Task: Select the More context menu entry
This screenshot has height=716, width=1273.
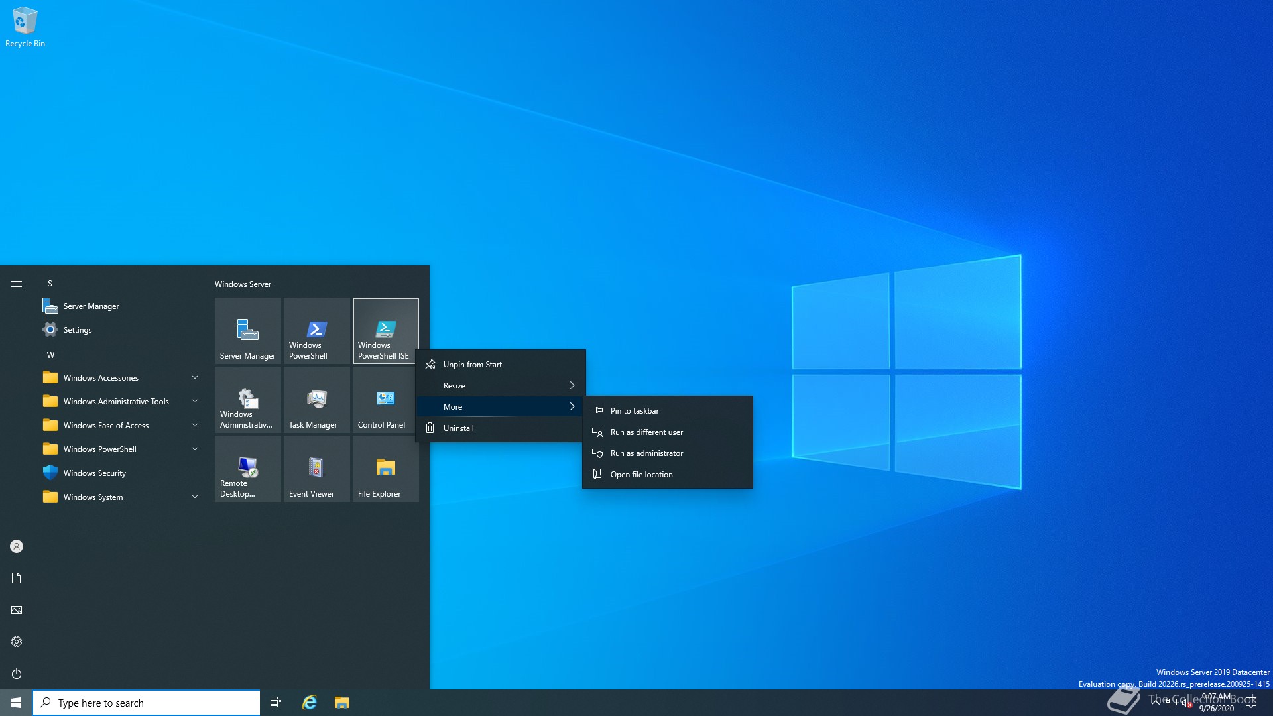Action: click(x=501, y=406)
